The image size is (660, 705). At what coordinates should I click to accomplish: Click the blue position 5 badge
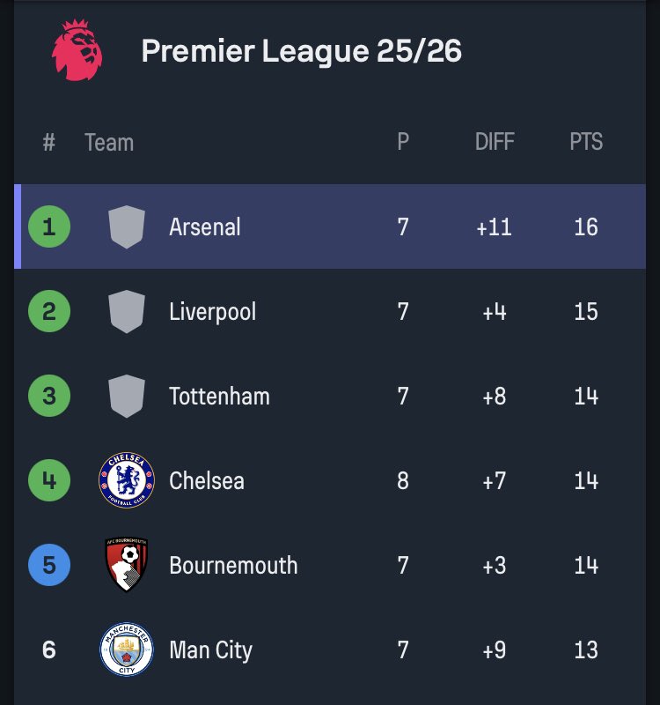49,565
